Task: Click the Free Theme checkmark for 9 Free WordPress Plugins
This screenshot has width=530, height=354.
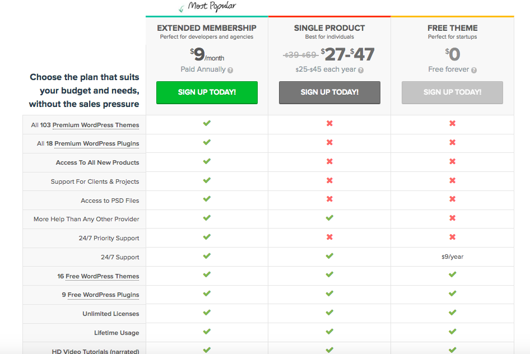Action: click(x=452, y=294)
